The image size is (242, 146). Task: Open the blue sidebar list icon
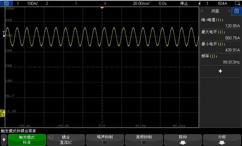tap(237, 11)
